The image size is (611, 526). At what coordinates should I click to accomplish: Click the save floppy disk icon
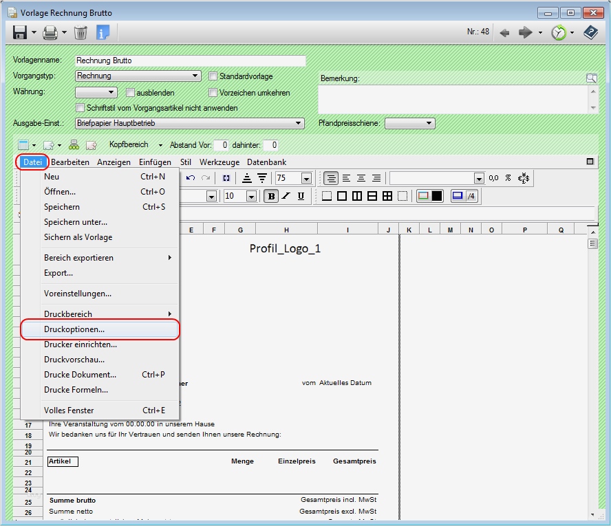[x=19, y=32]
